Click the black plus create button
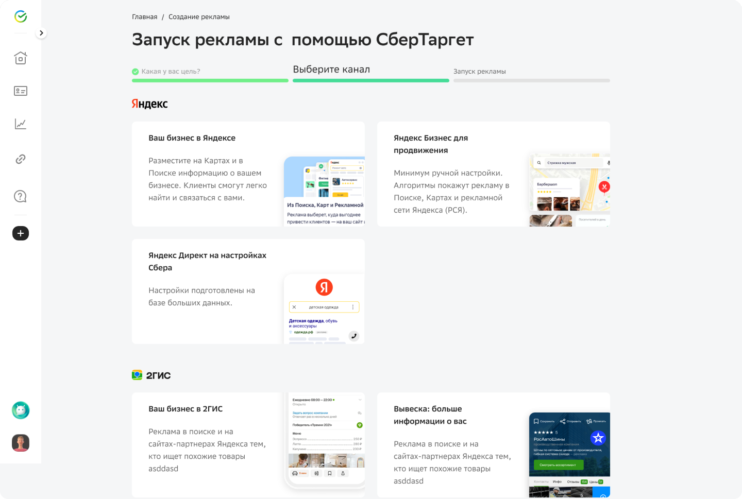Viewport: 742px width, 499px height. (x=21, y=233)
